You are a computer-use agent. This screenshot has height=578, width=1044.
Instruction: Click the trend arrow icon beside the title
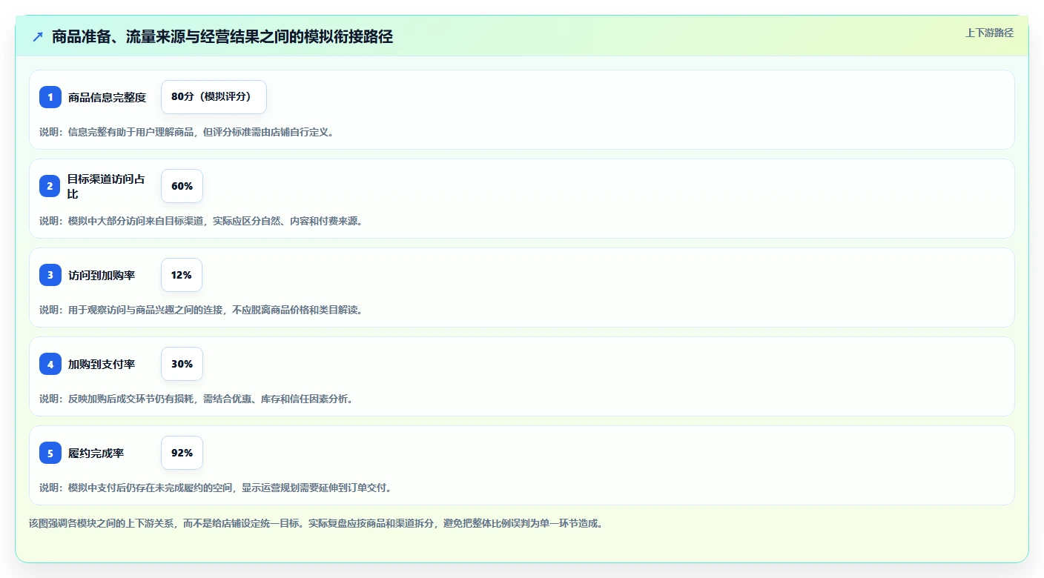click(38, 36)
